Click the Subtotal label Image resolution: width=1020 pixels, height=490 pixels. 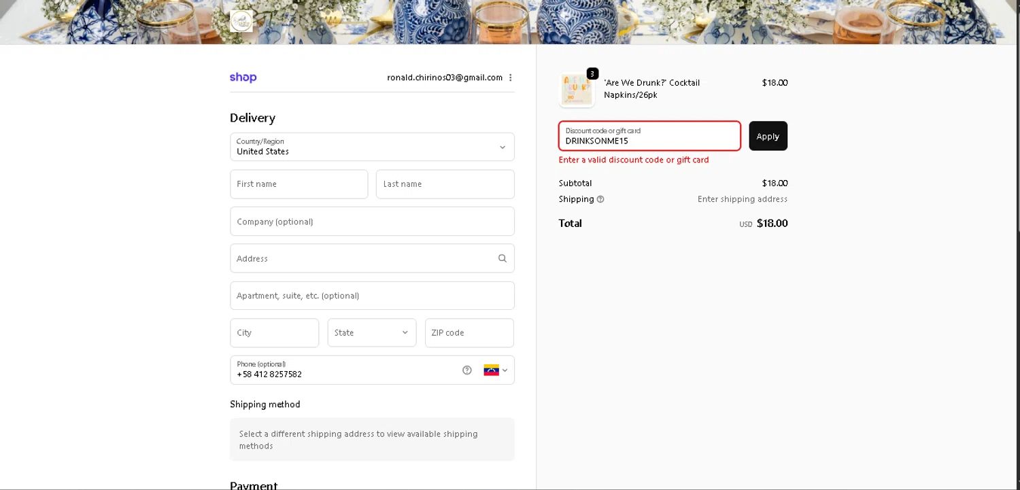(575, 183)
